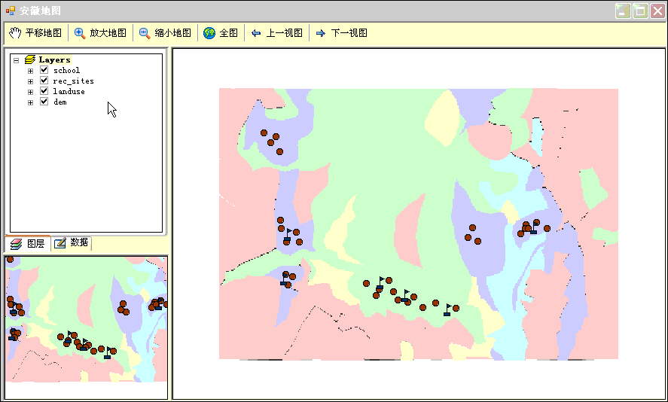Click 下一视图 button label

tap(349, 33)
